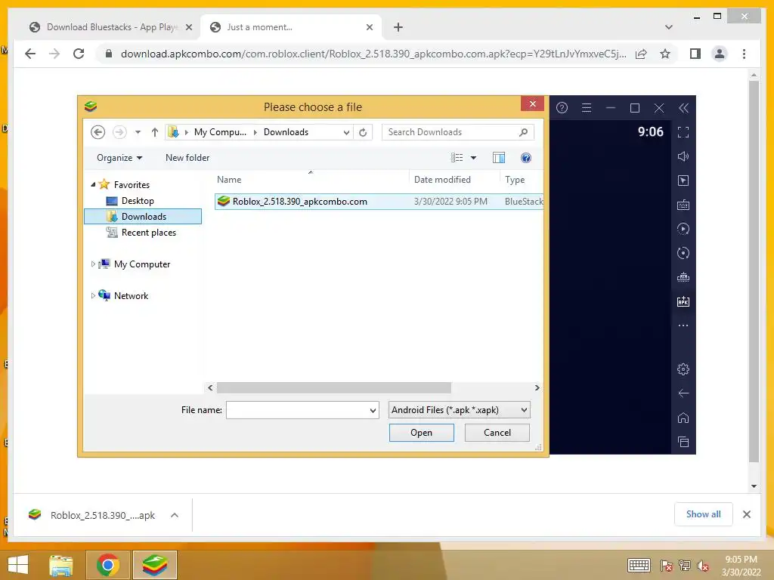
Task: Open Chrome side panel icon
Action: (695, 54)
